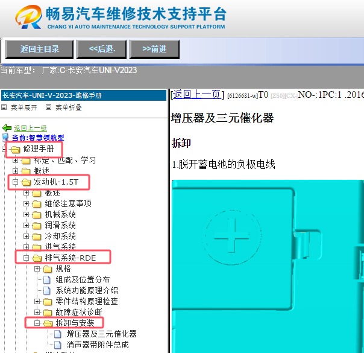Click the 长安汽车-UNI-V-2023-维修手册 header
This screenshot has width=364, height=353.
(84, 95)
